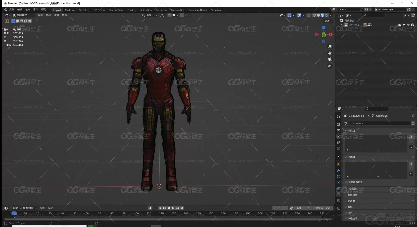The image size is (417, 227).
Task: Click the X axis on navigation gizmo
Action: pos(331,34)
